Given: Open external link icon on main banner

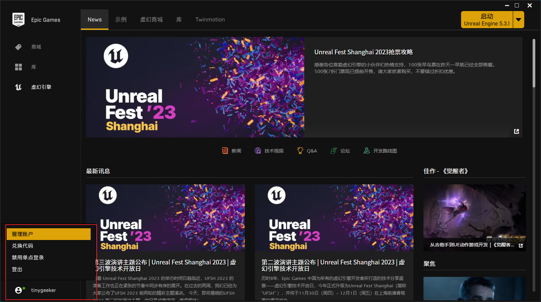Looking at the screenshot, I should click(516, 131).
